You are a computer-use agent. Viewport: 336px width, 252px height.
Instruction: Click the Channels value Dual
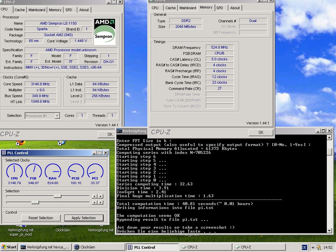click(253, 21)
